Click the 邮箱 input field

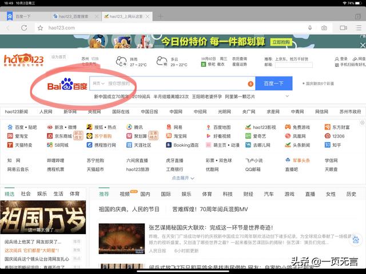pyautogui.click(x=293, y=65)
